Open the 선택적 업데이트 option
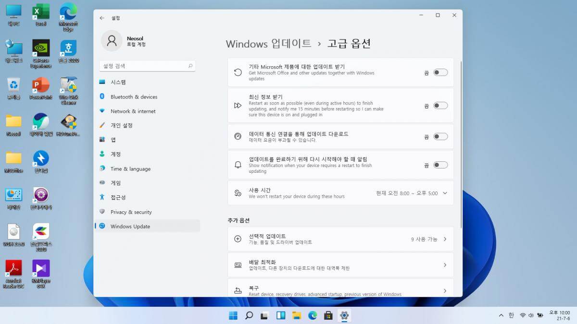577x324 pixels. (340, 239)
